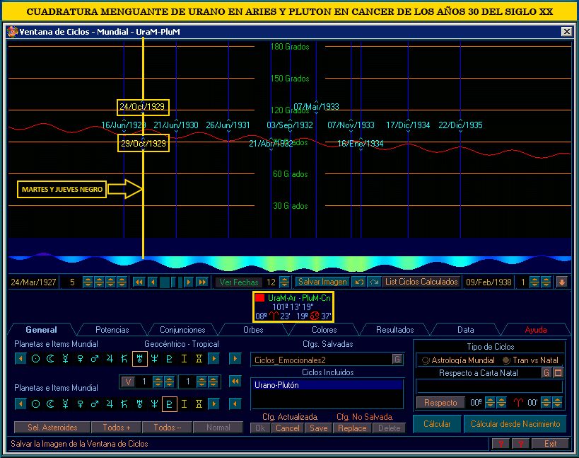This screenshot has width=579, height=458.
Task: Open the Colores tab
Action: pos(324,330)
